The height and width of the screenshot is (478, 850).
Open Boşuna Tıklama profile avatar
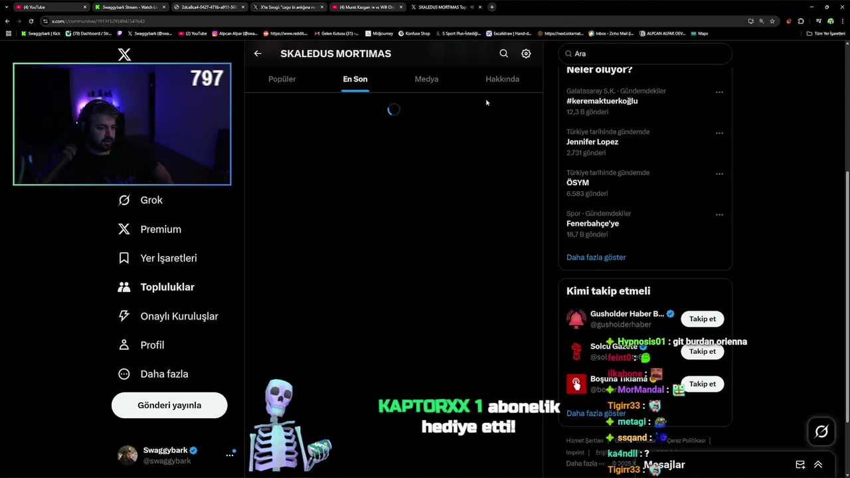coord(576,384)
